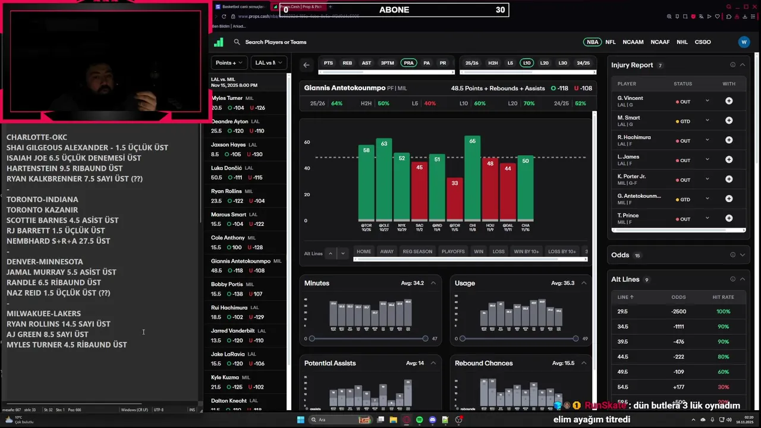Collapse the Rebound Chances card
The image size is (761, 428).
click(x=583, y=363)
